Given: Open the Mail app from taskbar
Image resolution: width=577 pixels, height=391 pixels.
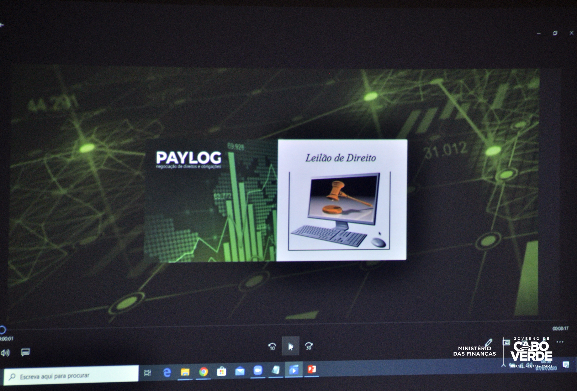Looking at the screenshot, I should pos(240,372).
